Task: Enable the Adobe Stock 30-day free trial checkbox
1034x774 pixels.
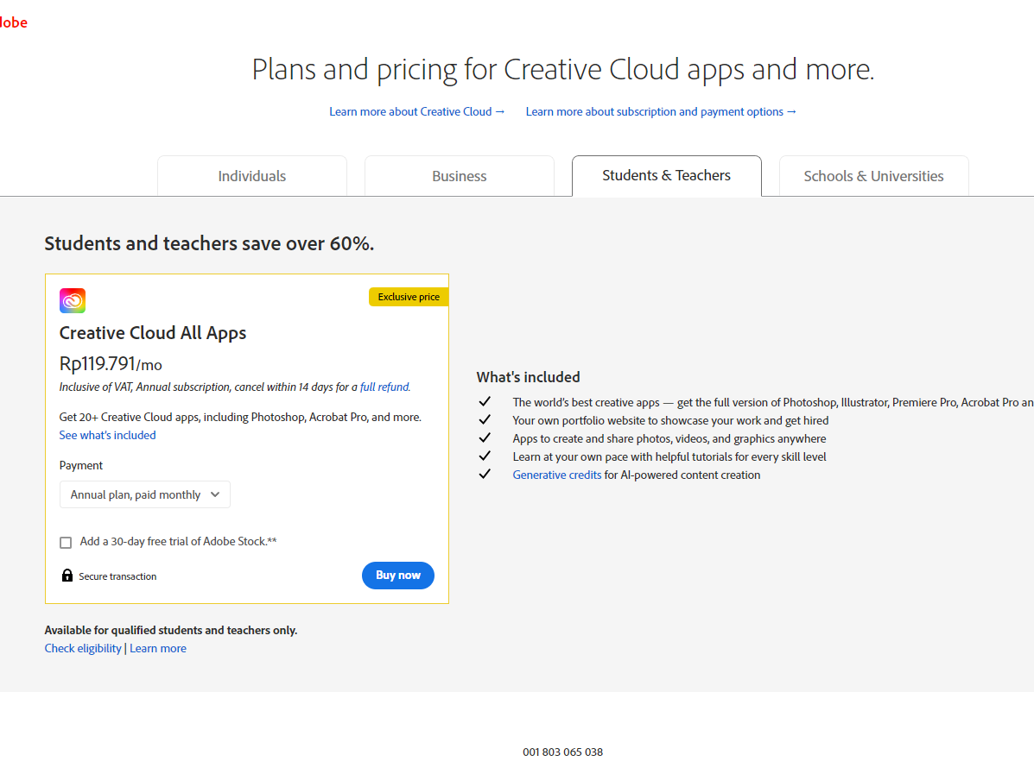Action: (x=66, y=542)
